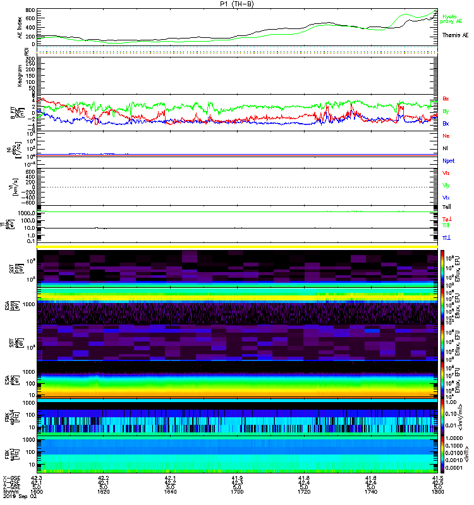Click the 1700 time tick label
Image resolution: width=474 pixels, height=505 pixels.
coord(237,492)
